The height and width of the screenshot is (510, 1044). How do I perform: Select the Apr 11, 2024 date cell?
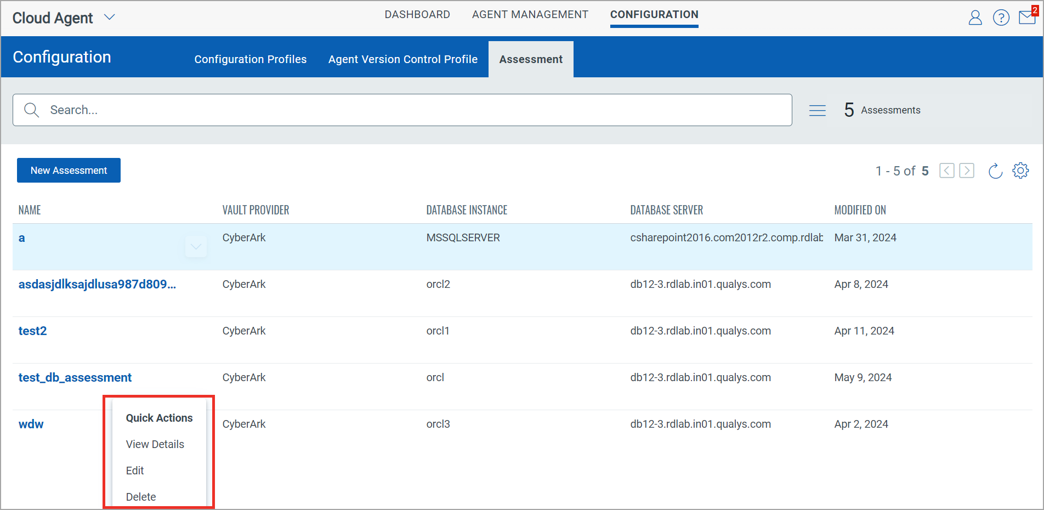point(864,331)
